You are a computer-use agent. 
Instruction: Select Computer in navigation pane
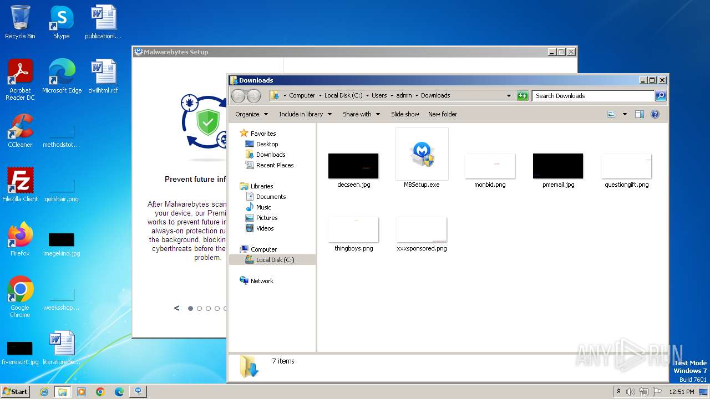263,249
